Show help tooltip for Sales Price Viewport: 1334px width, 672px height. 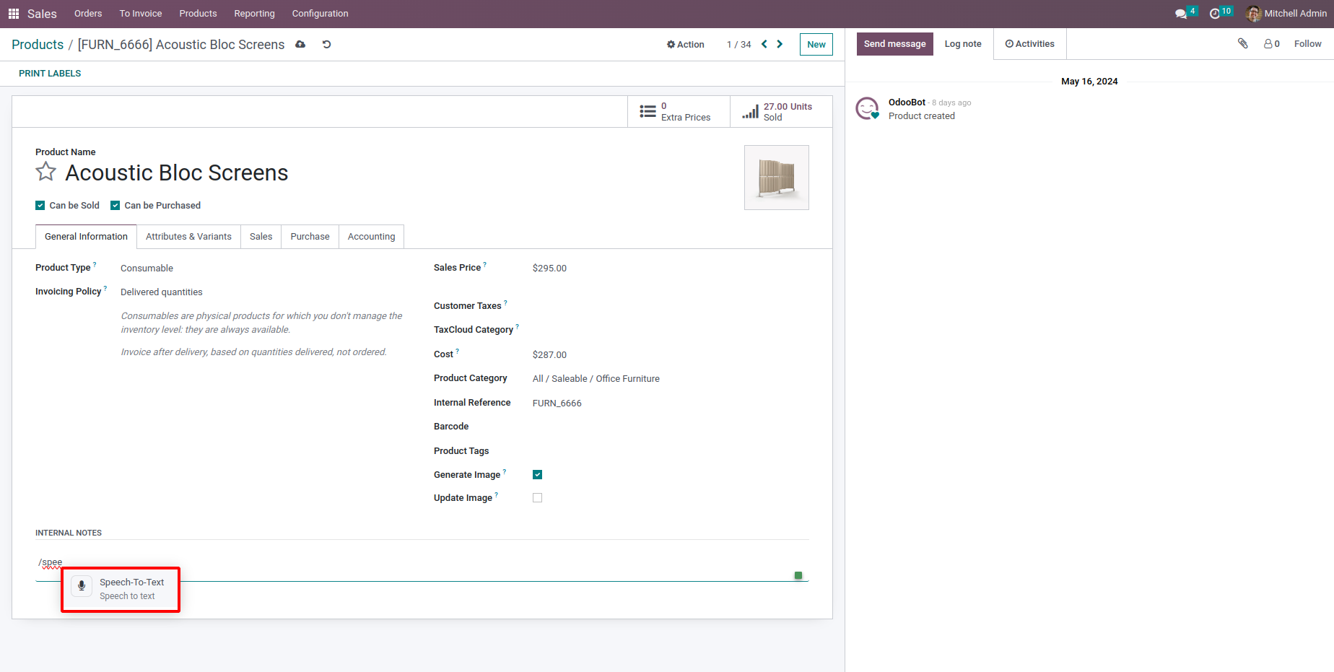(485, 264)
